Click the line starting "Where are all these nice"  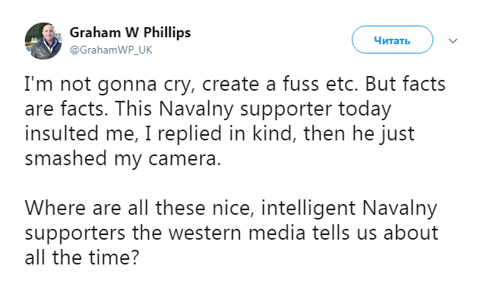point(231,208)
